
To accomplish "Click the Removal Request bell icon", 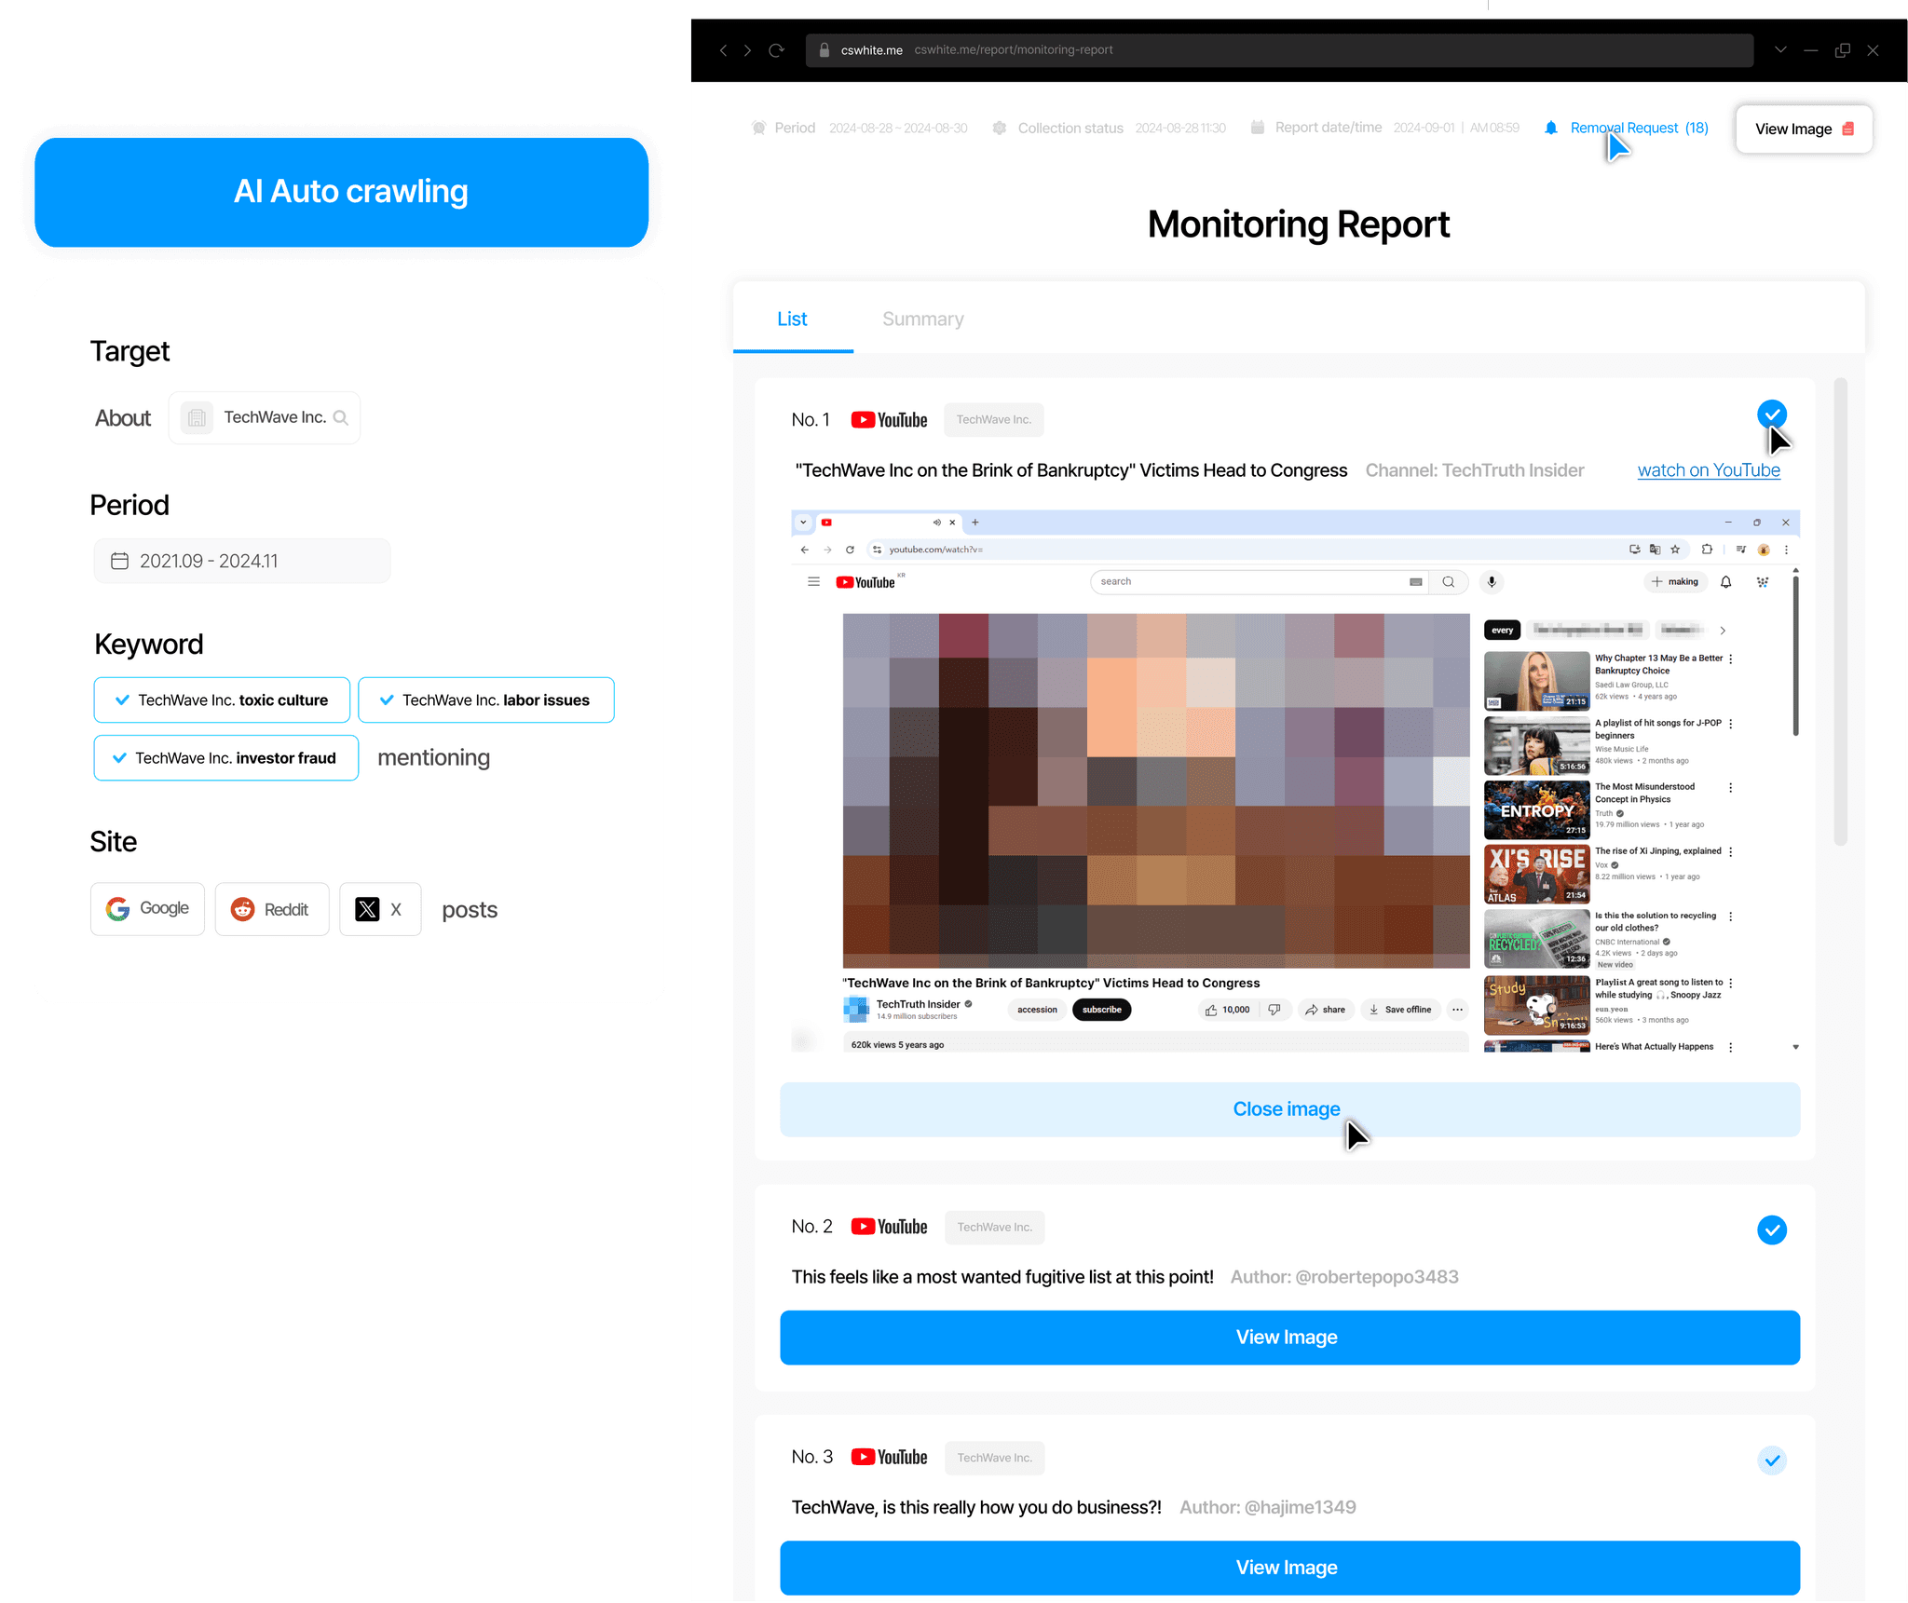I will [x=1550, y=129].
